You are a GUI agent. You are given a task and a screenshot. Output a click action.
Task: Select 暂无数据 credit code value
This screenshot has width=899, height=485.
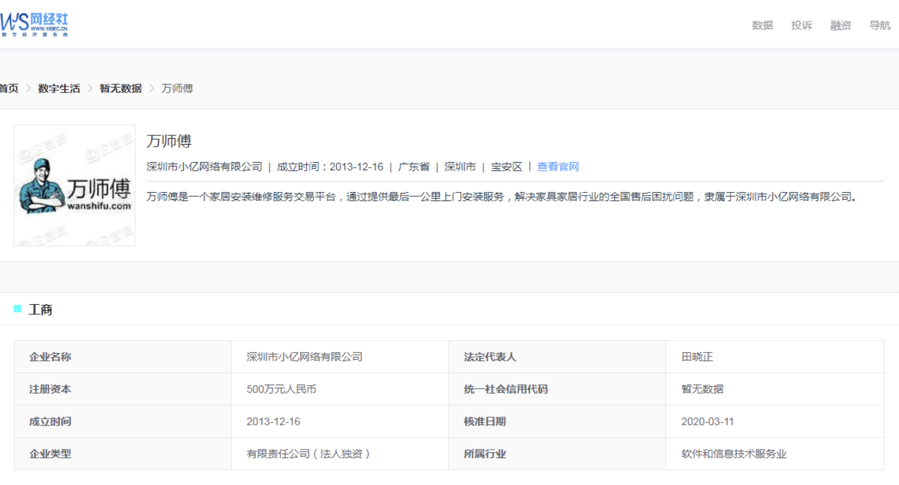(x=702, y=389)
